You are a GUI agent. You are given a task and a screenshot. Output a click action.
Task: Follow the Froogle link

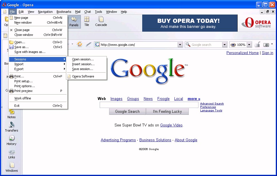(x=163, y=99)
